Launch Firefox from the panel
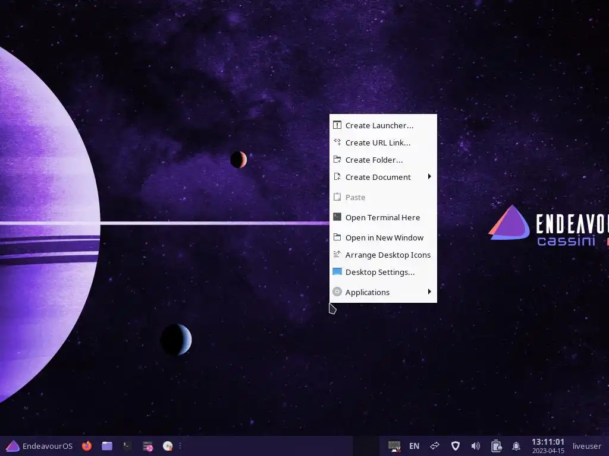This screenshot has width=609, height=456. pyautogui.click(x=87, y=446)
